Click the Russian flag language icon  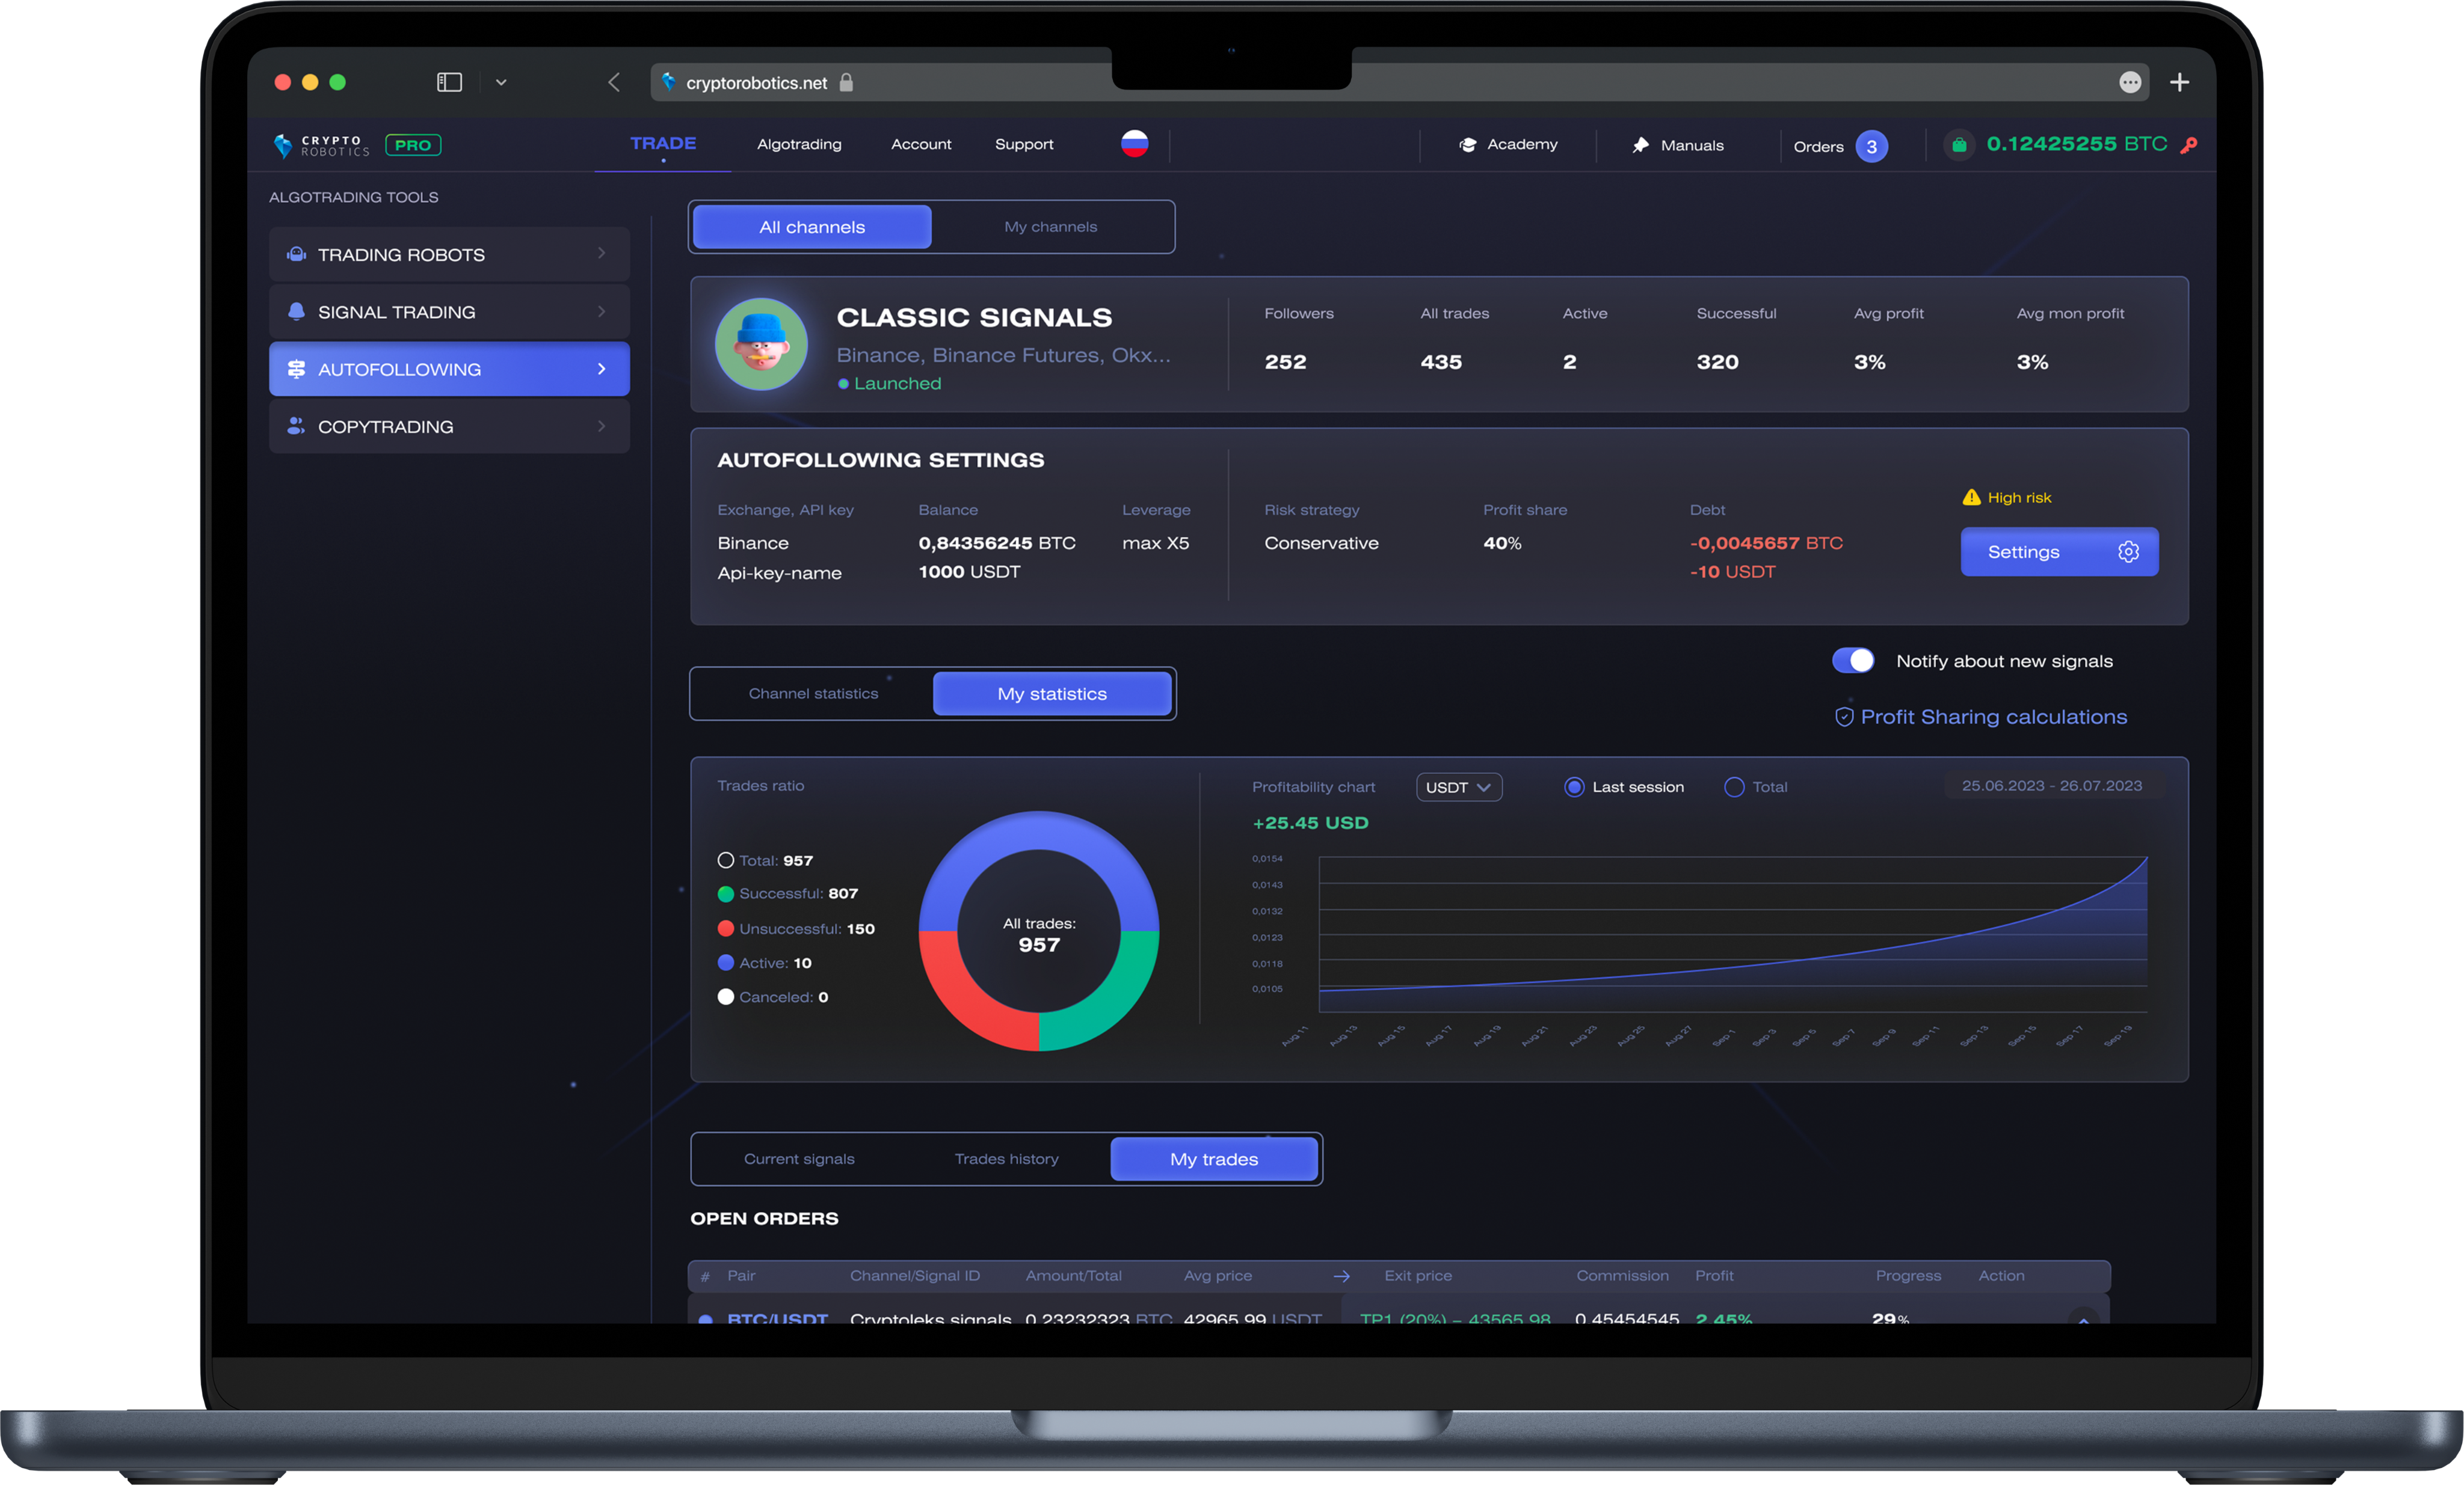pos(1134,144)
